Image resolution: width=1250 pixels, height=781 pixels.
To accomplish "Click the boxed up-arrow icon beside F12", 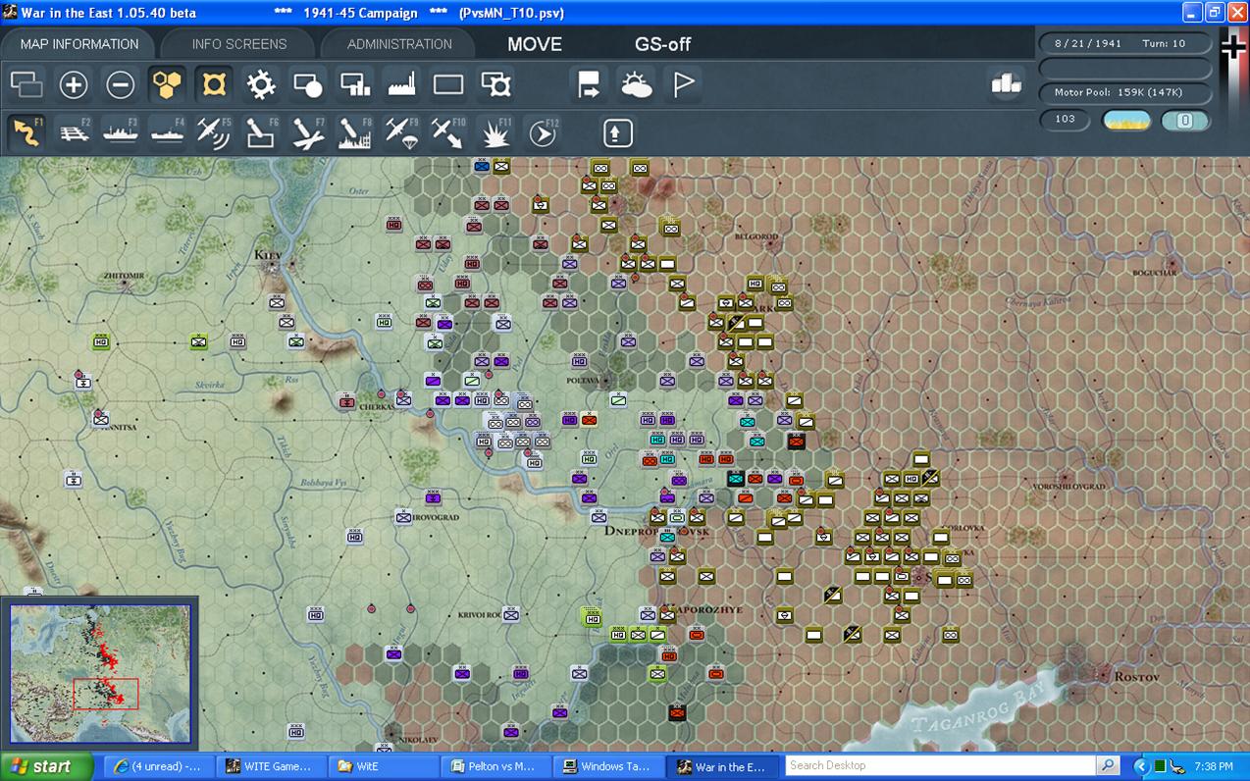I will [617, 132].
